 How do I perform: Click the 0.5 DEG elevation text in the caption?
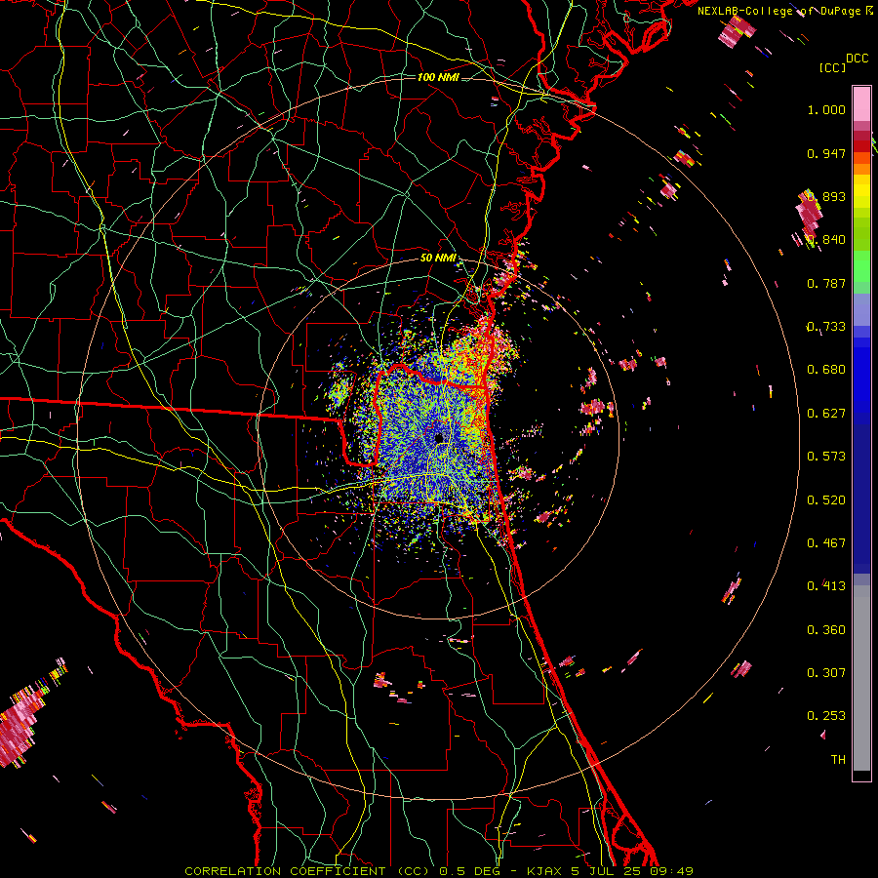[470, 871]
